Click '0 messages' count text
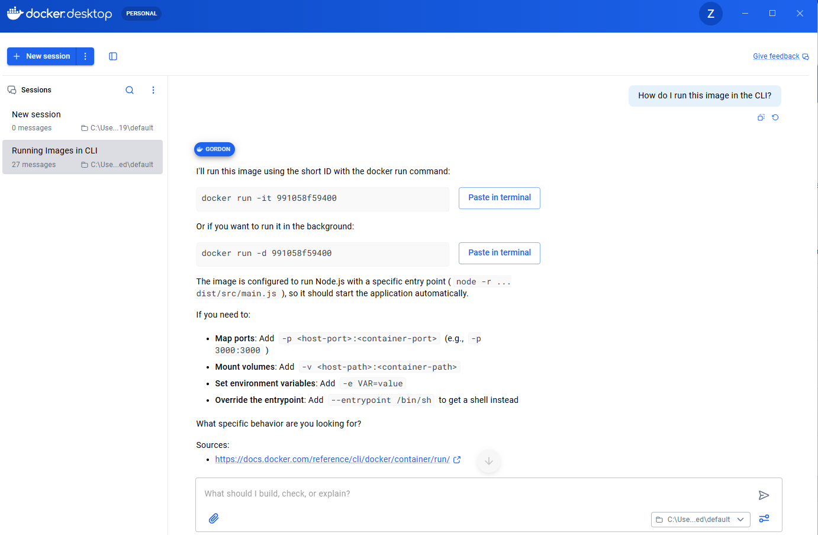Viewport: 818px width, 535px height. click(32, 128)
